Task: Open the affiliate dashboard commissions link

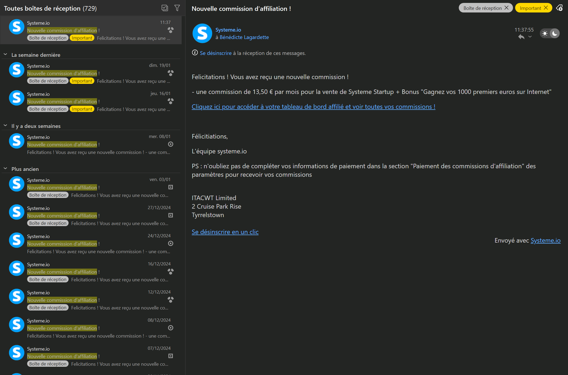Action: (313, 107)
